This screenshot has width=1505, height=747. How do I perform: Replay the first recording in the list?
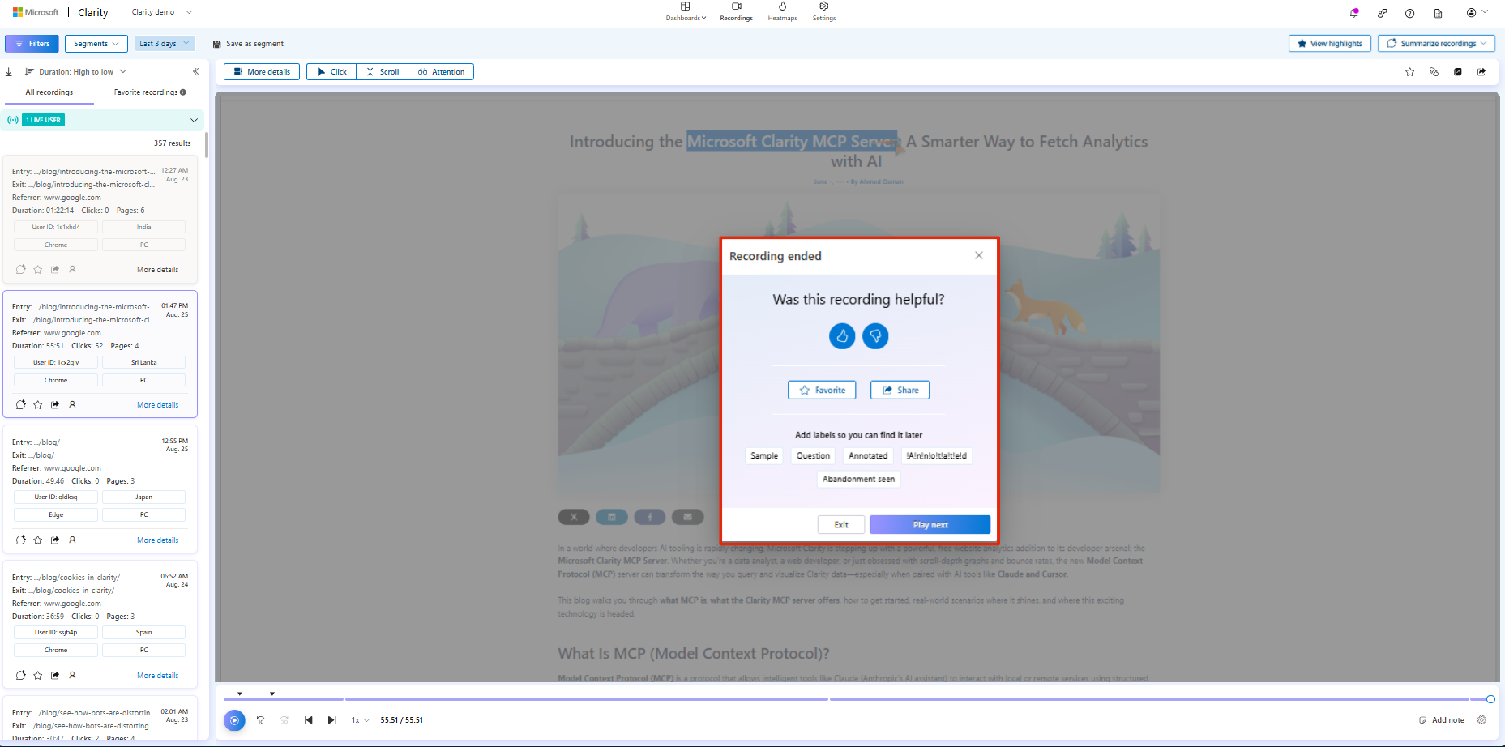click(x=20, y=269)
